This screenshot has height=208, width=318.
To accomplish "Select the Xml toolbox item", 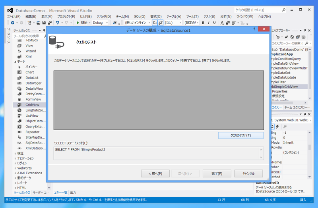I will 29,56.
